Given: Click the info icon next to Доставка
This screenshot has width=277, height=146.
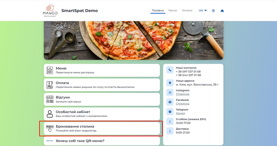Looking at the screenshot, I should (x=170, y=131).
